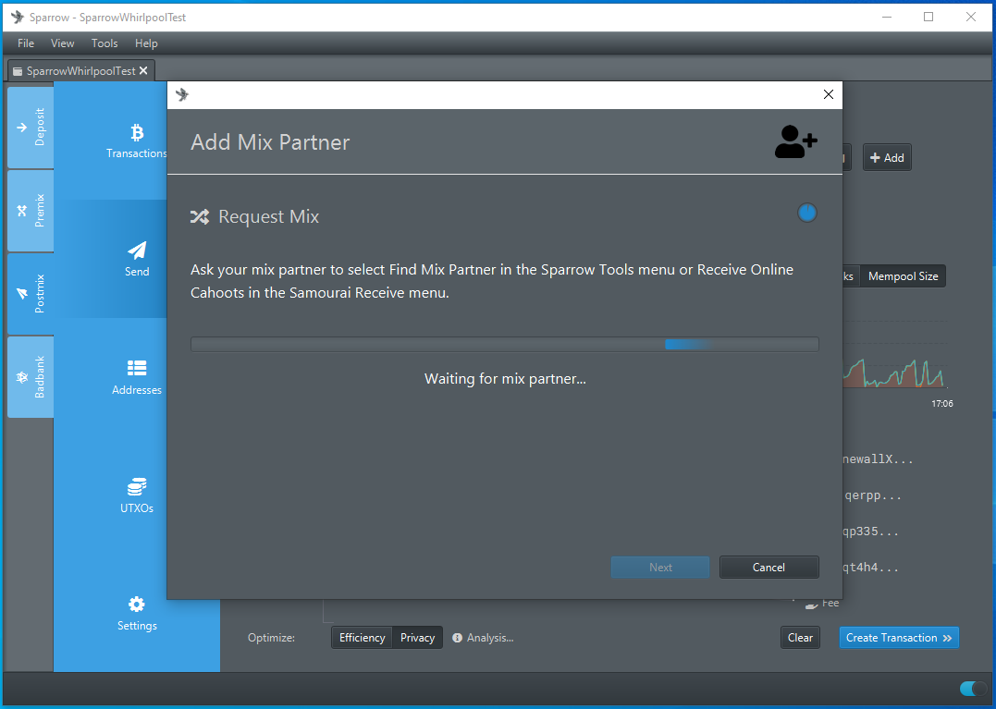Viewport: 996px width, 709px height.
Task: Click the mempool fee rate chart
Action: coord(896,356)
